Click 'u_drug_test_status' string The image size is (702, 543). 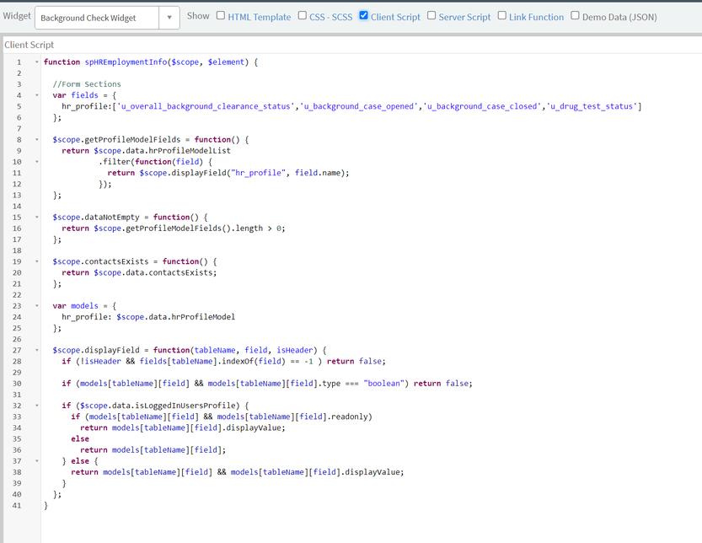592,106
